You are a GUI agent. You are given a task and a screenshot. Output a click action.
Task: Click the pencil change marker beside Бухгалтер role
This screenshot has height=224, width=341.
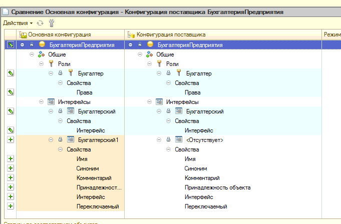point(11,73)
